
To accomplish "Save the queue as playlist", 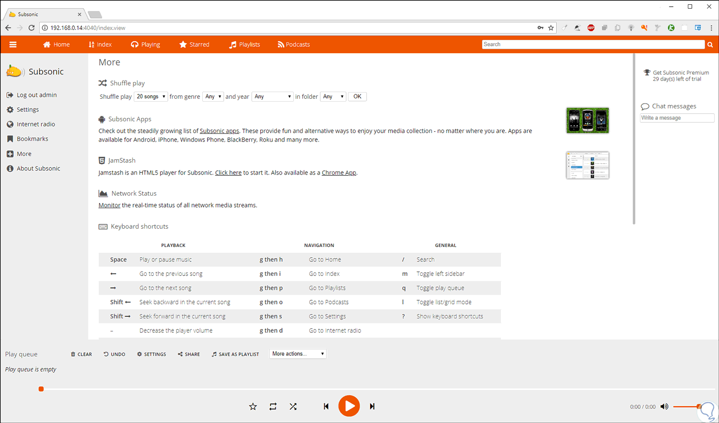I will [235, 354].
